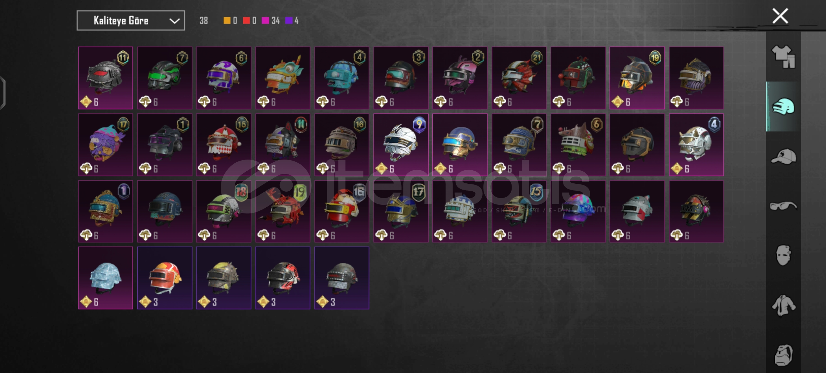
Task: Select the ice crystal helmet skin
Action: pyautogui.click(x=105, y=278)
